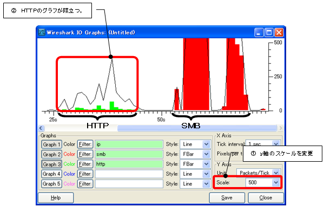Open Filter dialog for Graph 1
The image size is (324, 207).
pyautogui.click(x=85, y=144)
